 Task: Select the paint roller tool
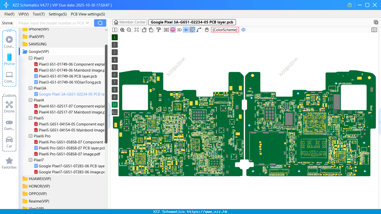[x=159, y=30]
